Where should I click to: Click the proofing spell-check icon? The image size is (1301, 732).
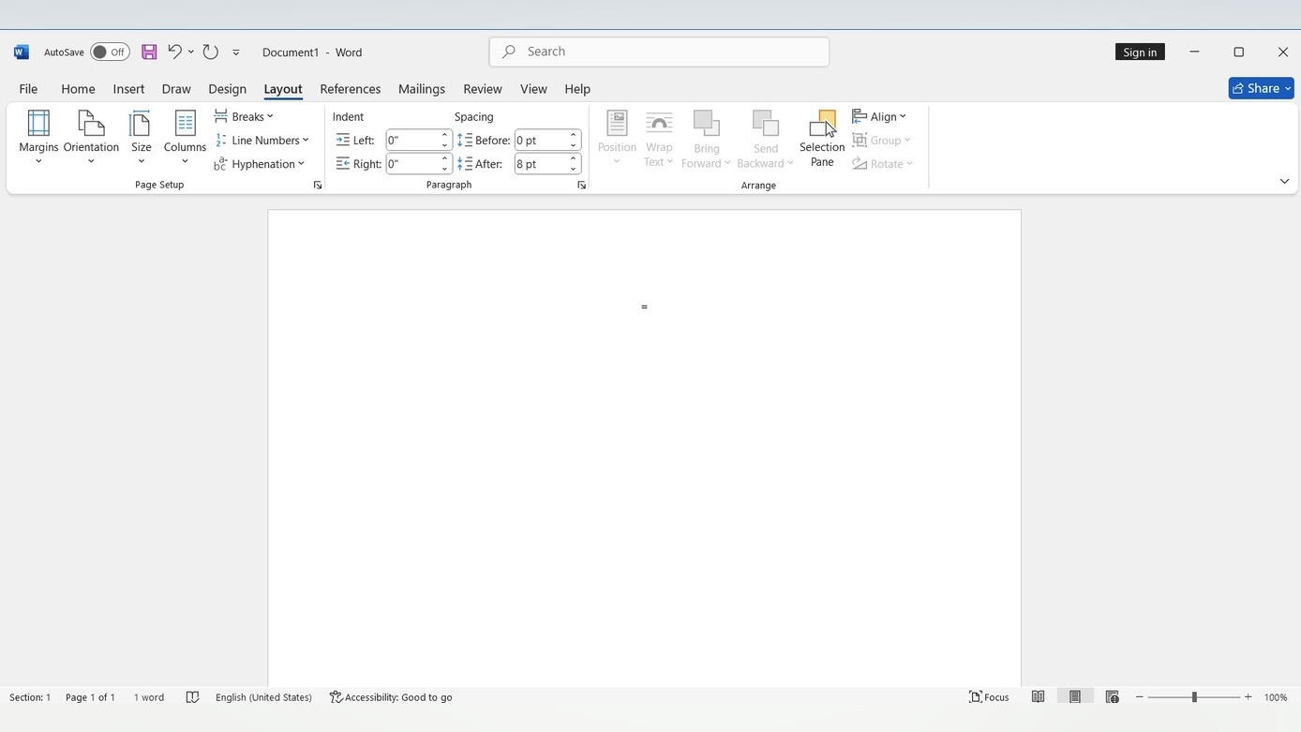click(192, 697)
